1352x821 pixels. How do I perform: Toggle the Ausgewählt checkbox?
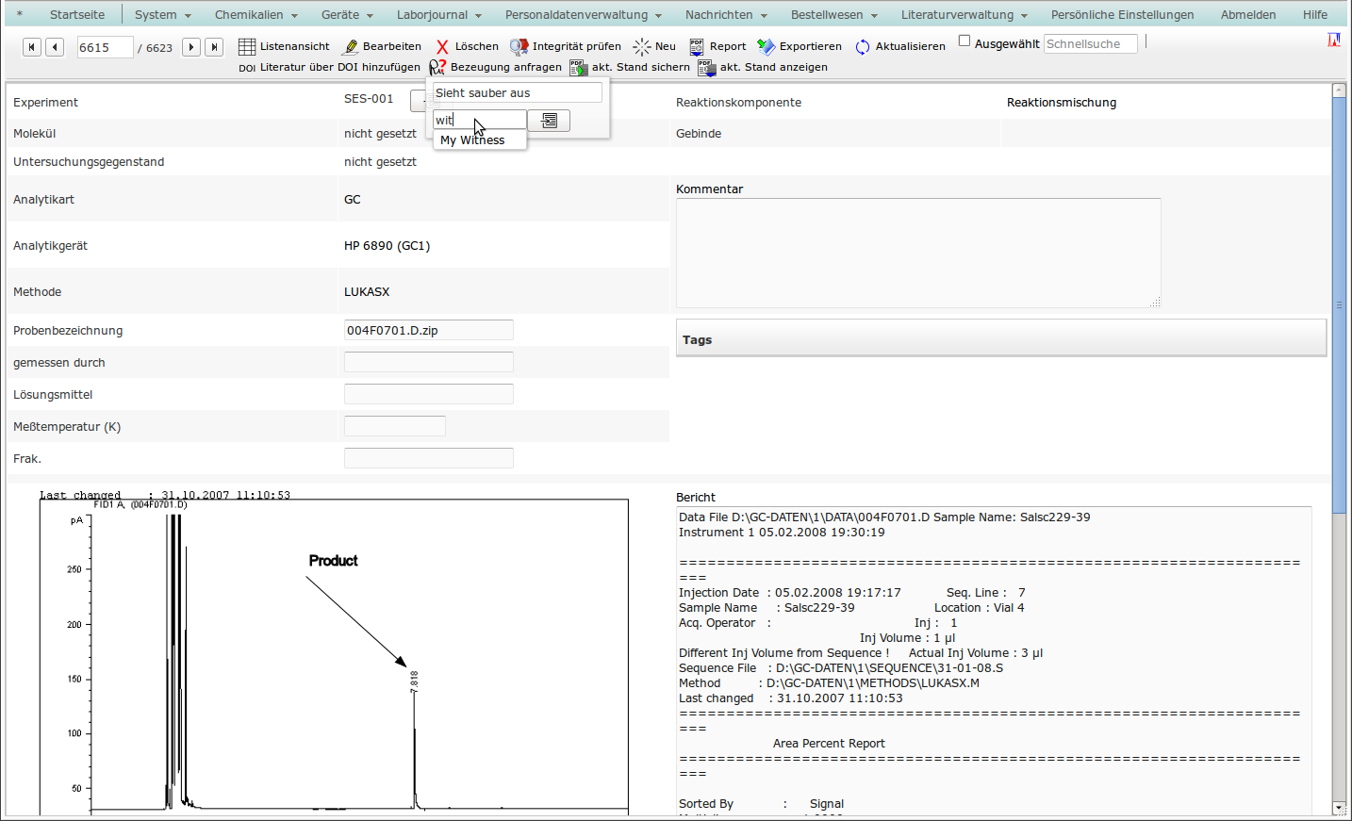tap(965, 41)
